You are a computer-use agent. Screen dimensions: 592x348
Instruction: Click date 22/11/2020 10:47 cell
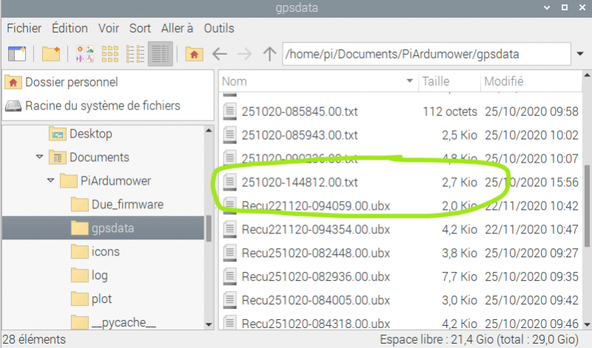[531, 229]
